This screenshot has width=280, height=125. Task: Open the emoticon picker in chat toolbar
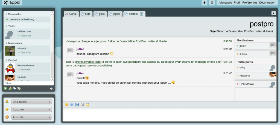[67, 105]
